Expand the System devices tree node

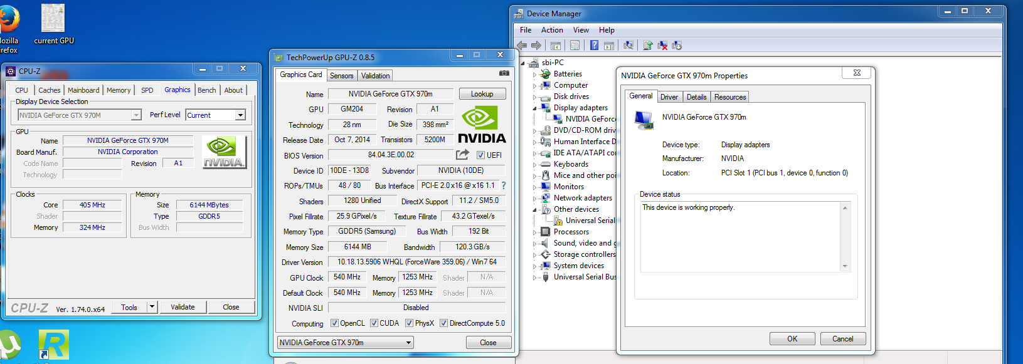(x=535, y=266)
